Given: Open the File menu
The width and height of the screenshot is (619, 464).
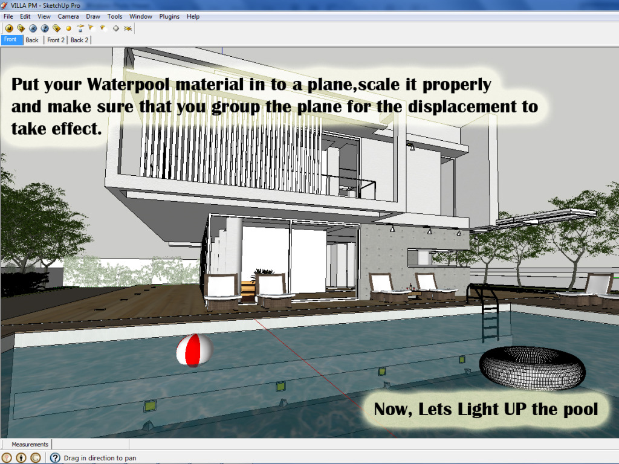Looking at the screenshot, I should click(8, 16).
